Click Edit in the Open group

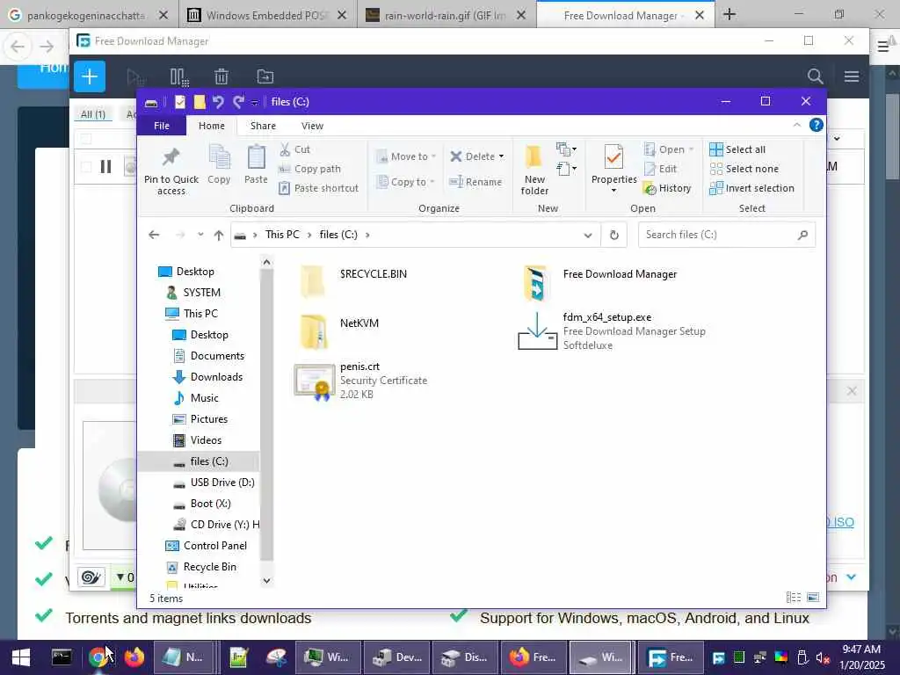[661, 169]
